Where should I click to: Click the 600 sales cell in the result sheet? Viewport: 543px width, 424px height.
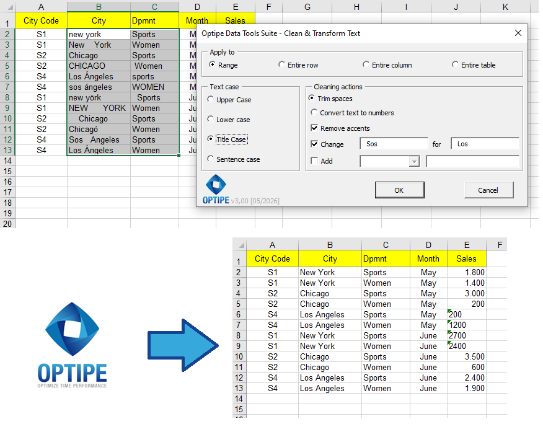tap(467, 367)
